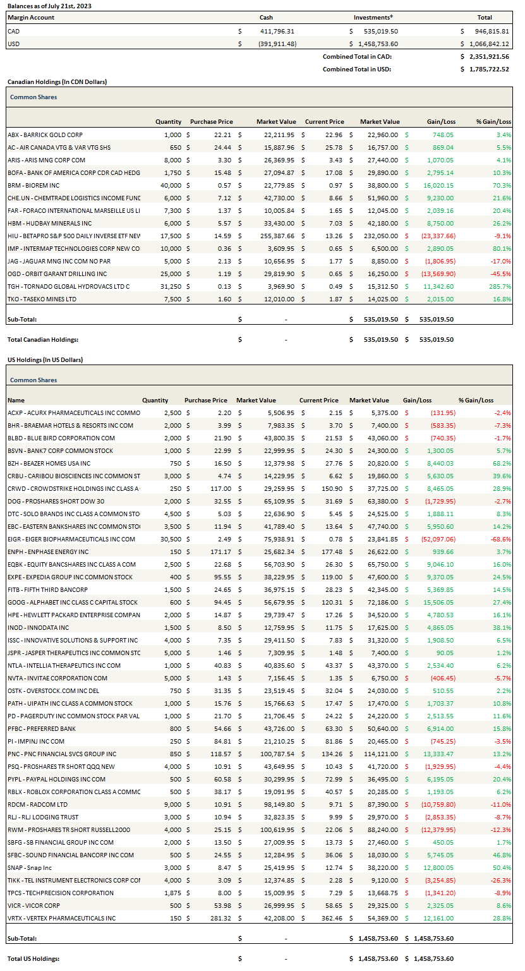This screenshot has height=971, width=525.
Task: Select the ABX - Barrick Gold Corp row name
Action: pos(45,135)
